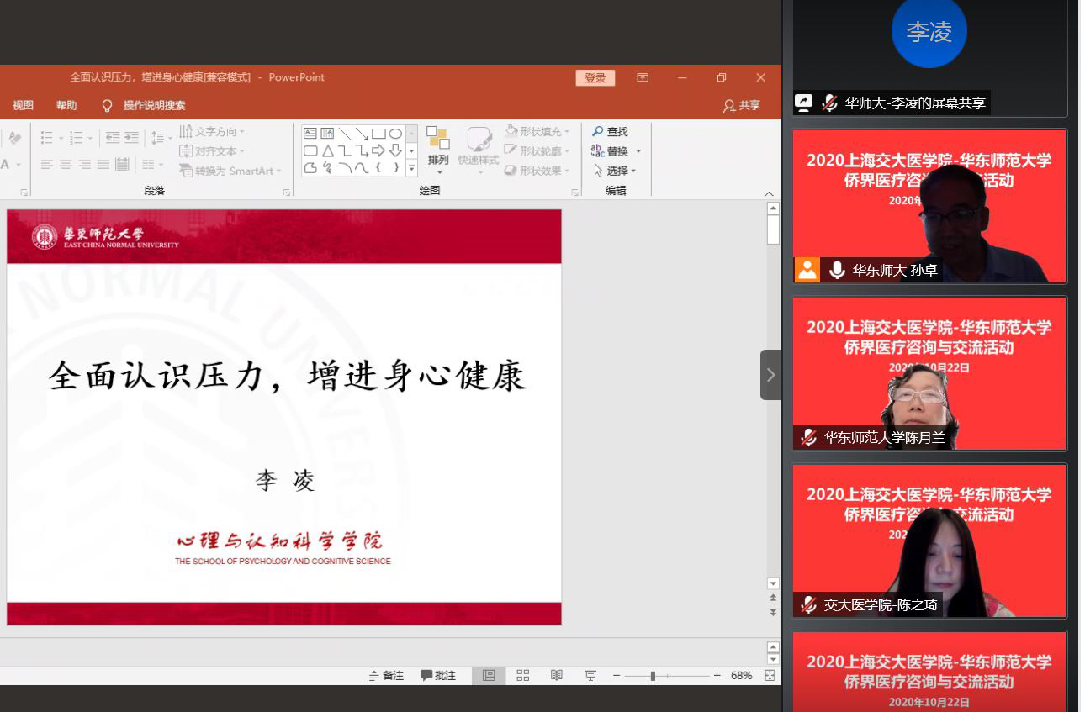Click the Share (共享) button
This screenshot has height=712, width=1085.
pos(742,106)
